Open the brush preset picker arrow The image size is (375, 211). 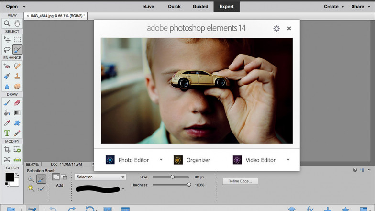tap(123, 189)
